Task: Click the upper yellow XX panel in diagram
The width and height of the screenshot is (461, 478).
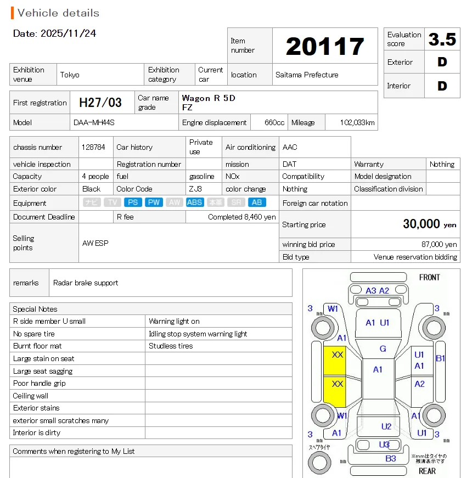Action: pos(334,361)
